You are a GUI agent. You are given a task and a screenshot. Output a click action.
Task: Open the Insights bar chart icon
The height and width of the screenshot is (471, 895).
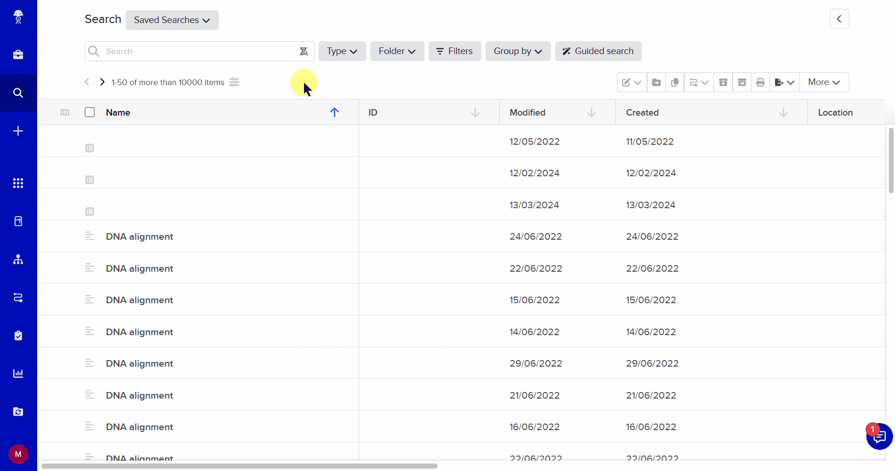(x=18, y=374)
